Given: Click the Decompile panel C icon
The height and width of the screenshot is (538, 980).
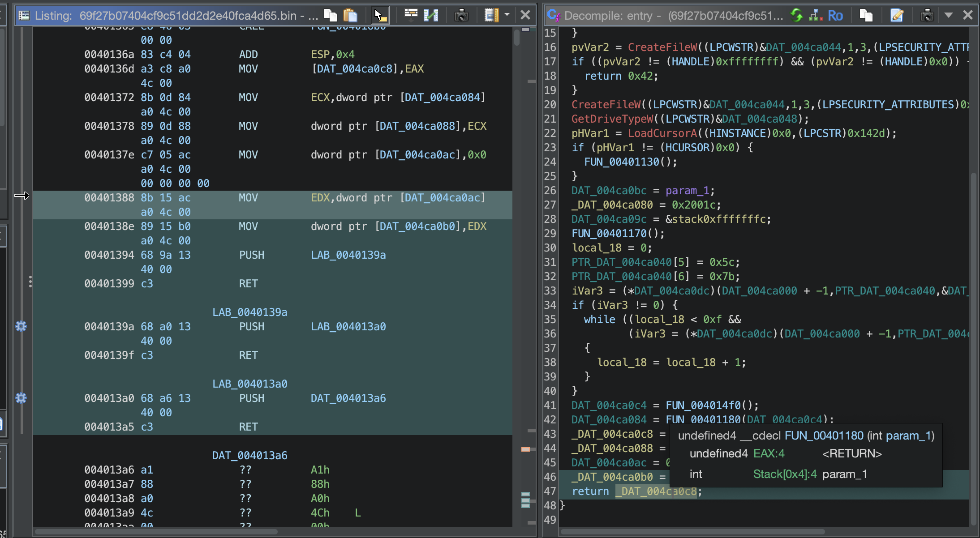Looking at the screenshot, I should [x=553, y=15].
